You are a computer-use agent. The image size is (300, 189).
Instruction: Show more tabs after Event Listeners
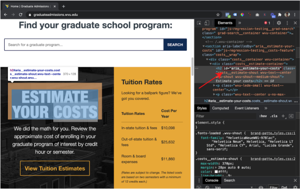coord(266,108)
